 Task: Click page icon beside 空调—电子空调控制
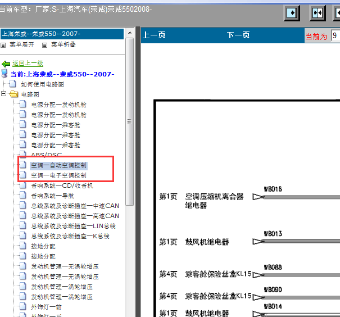[x=23, y=175]
